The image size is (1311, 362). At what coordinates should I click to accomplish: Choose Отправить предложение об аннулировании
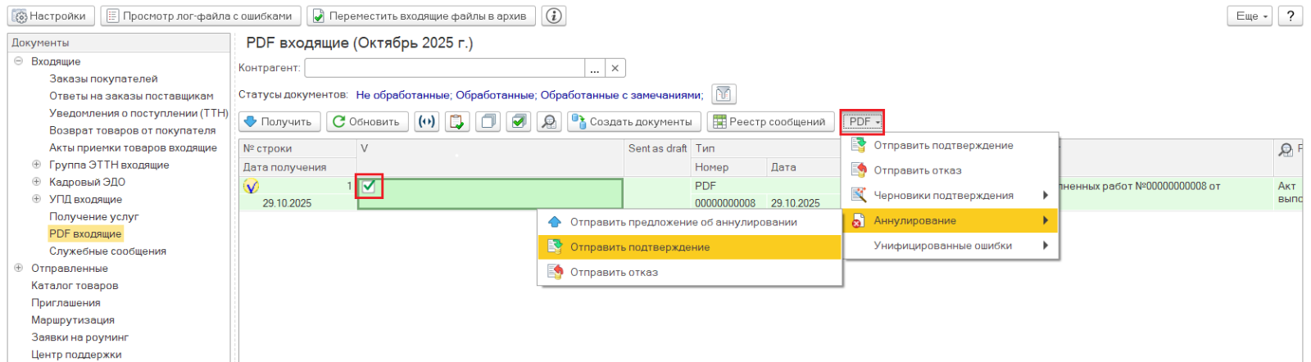click(683, 222)
